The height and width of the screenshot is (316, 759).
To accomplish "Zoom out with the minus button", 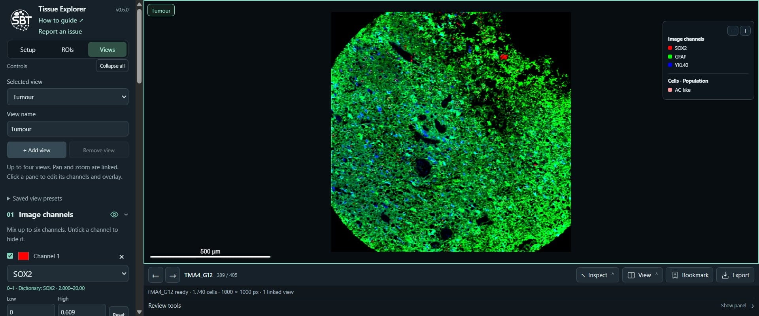I will [x=733, y=31].
